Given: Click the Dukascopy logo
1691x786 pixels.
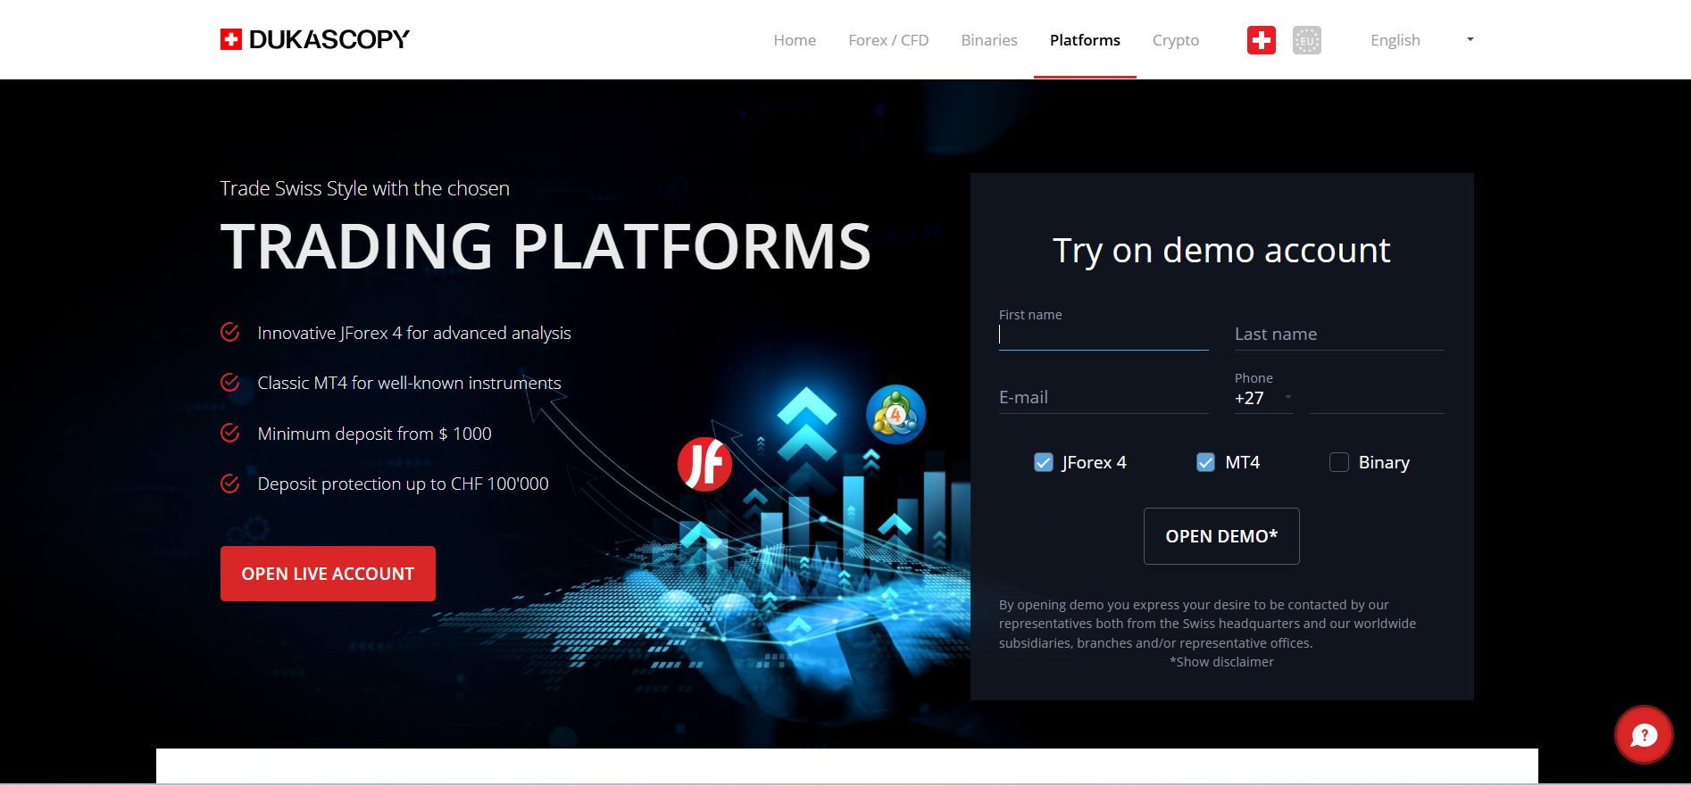Looking at the screenshot, I should point(314,39).
